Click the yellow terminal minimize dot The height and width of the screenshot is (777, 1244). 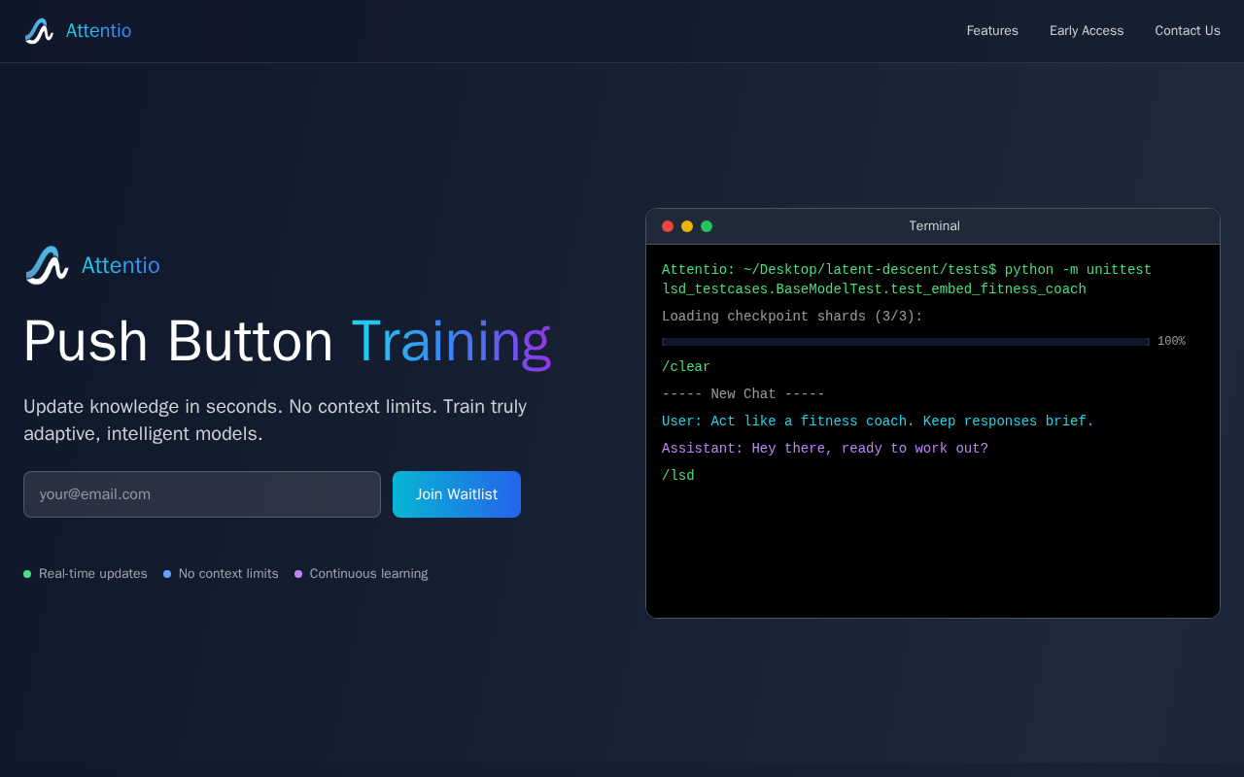tap(687, 226)
